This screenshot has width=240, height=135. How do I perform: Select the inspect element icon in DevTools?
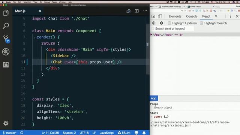tap(153, 16)
